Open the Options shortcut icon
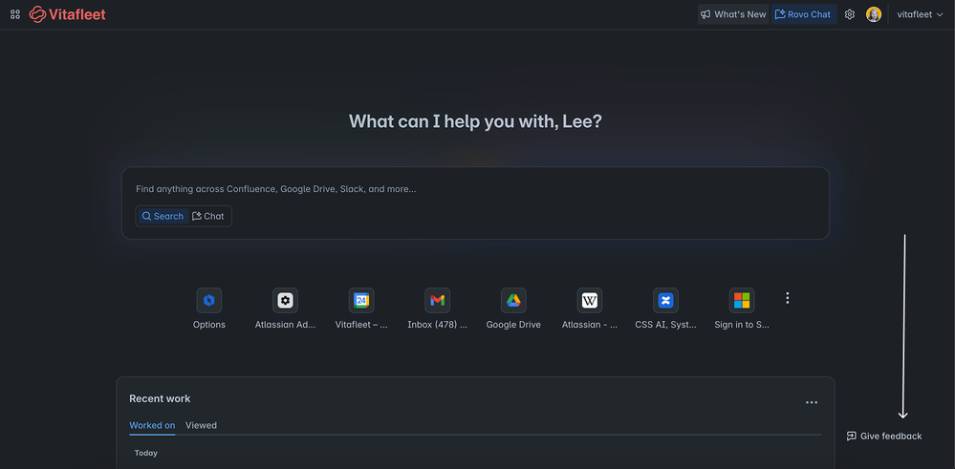Viewport: 955px width, 469px height. (x=209, y=301)
